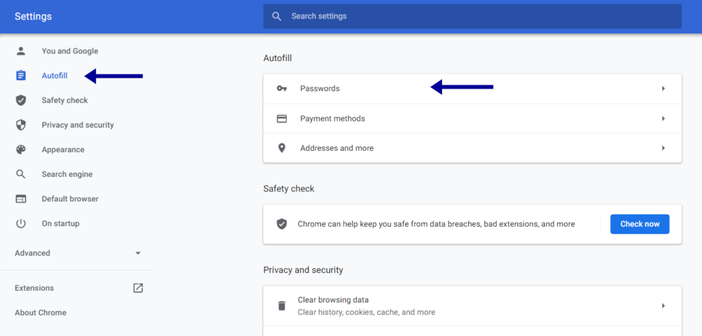Select On startup in sidebar
Screen dimensions: 702x336
(x=60, y=224)
